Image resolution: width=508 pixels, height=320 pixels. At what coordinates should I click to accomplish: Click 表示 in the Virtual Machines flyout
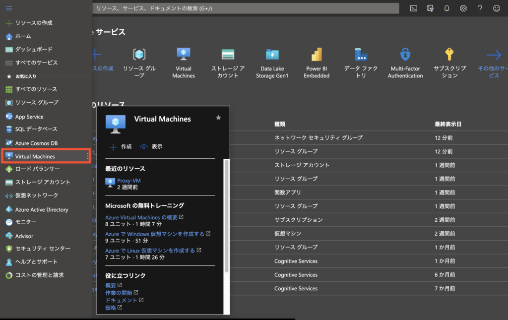tap(151, 147)
